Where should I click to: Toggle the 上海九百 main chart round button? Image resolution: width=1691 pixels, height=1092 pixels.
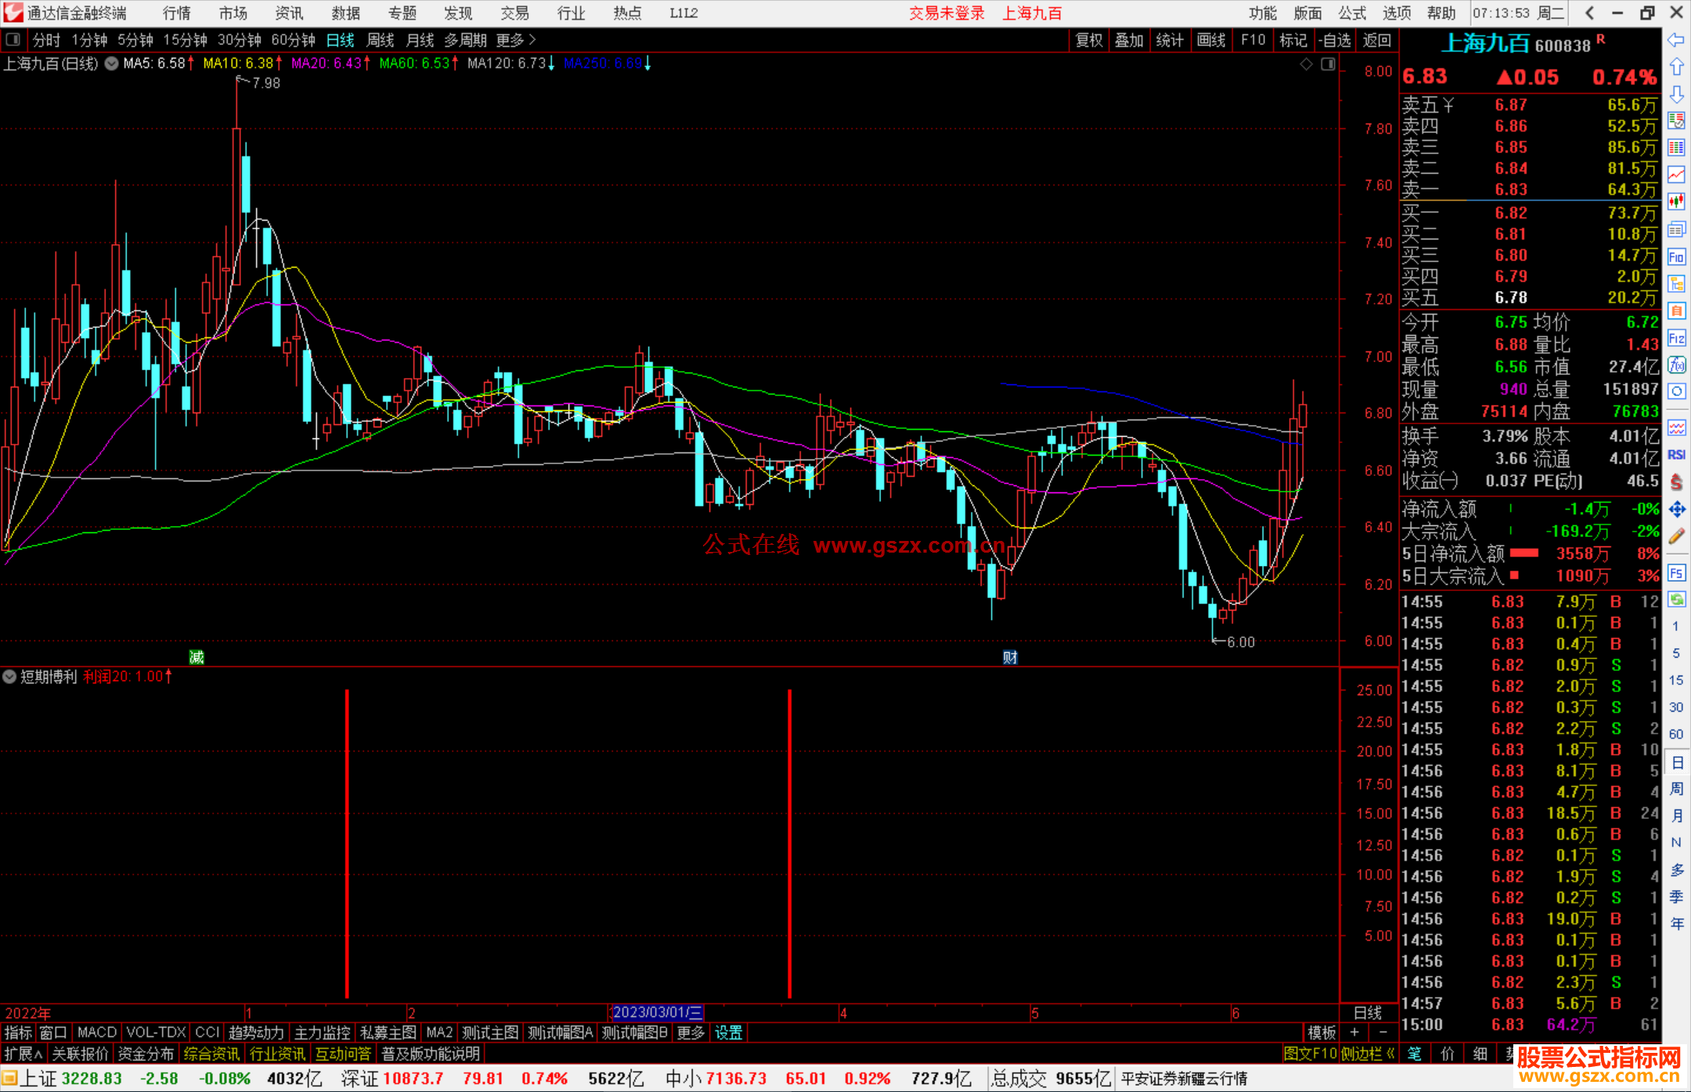(x=112, y=63)
